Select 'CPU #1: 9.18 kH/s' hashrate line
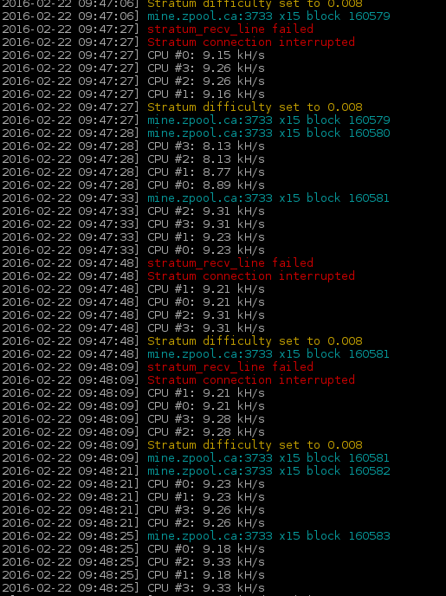This screenshot has height=596, width=446. tap(206, 575)
